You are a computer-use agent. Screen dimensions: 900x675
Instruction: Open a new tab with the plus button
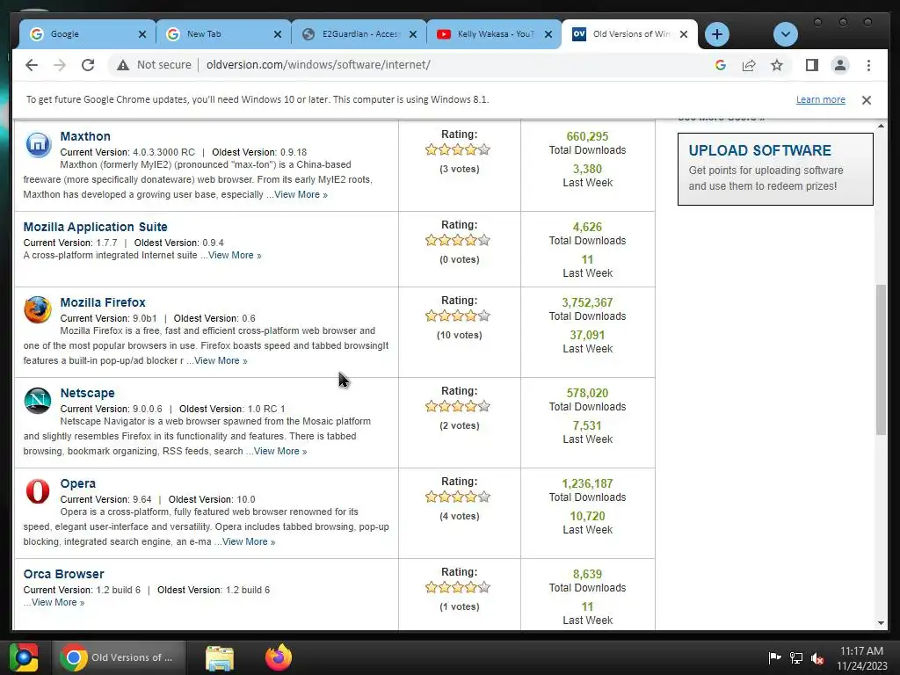click(717, 34)
